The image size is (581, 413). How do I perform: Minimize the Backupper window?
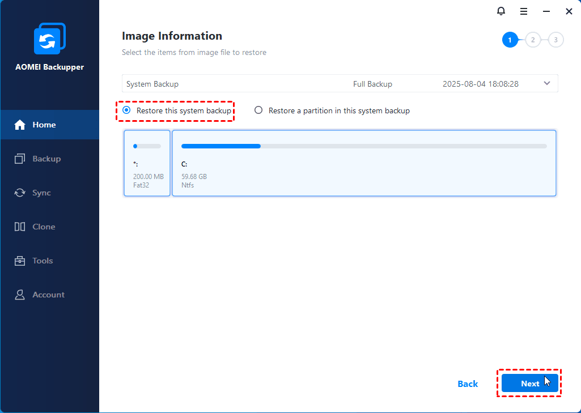pyautogui.click(x=546, y=11)
